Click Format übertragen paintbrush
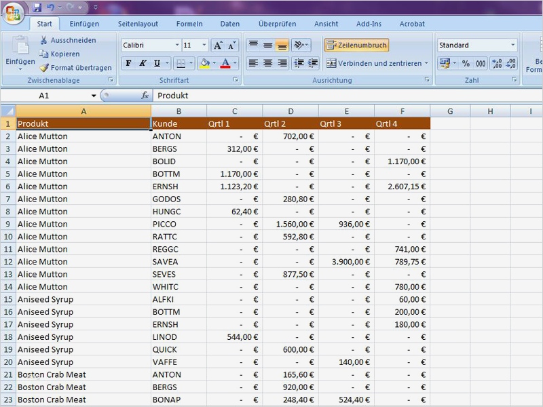 pyautogui.click(x=44, y=68)
